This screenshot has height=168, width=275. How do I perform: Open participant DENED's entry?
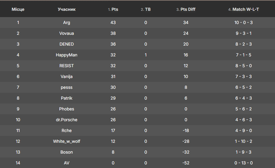(x=67, y=44)
